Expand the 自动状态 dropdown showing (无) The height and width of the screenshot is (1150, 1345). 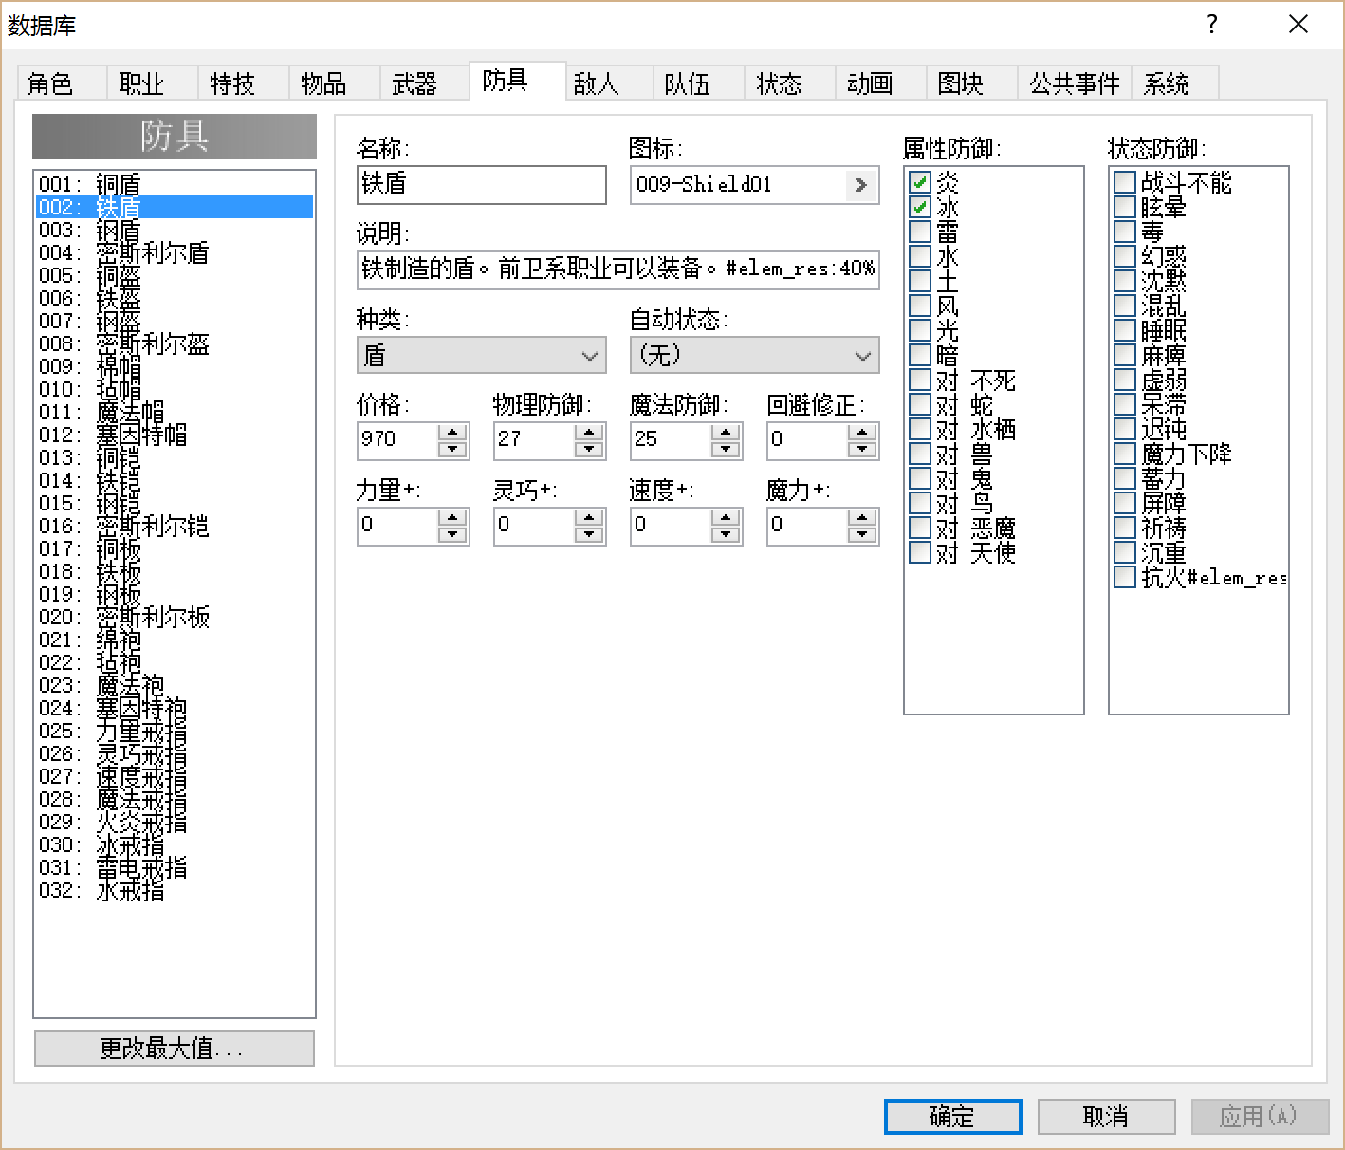[x=755, y=356]
